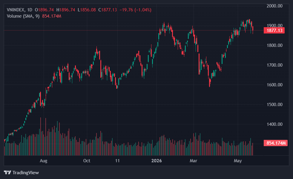Open the Volume (SMA, 9) indicator legend
The image size is (293, 179).
(23, 16)
